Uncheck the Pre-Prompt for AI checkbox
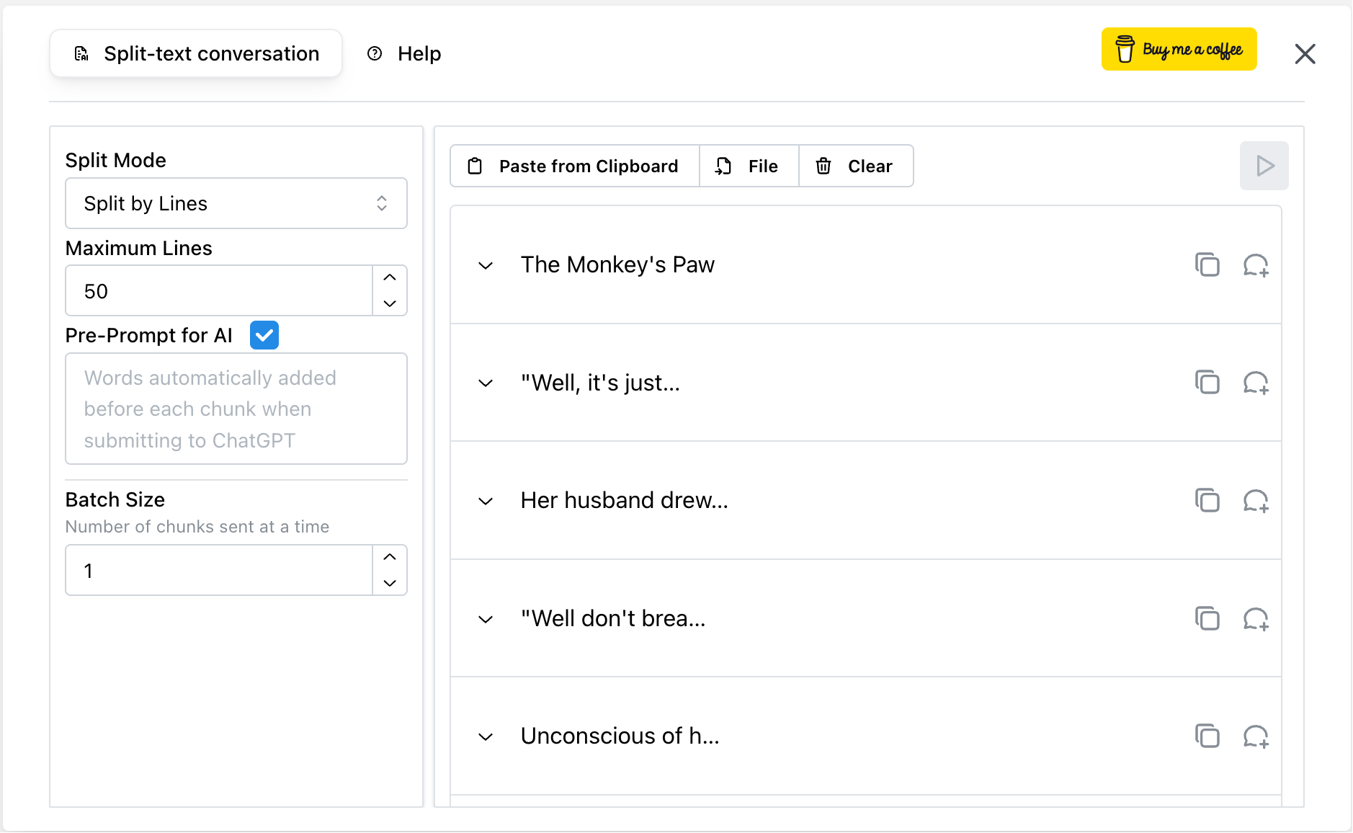Viewport: 1353px width, 833px height. (264, 335)
